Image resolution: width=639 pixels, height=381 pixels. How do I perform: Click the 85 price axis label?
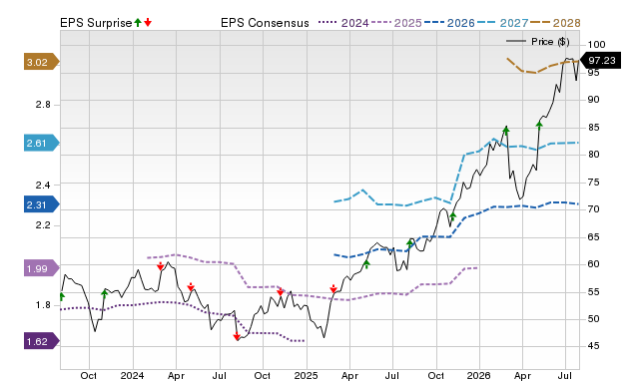(593, 128)
